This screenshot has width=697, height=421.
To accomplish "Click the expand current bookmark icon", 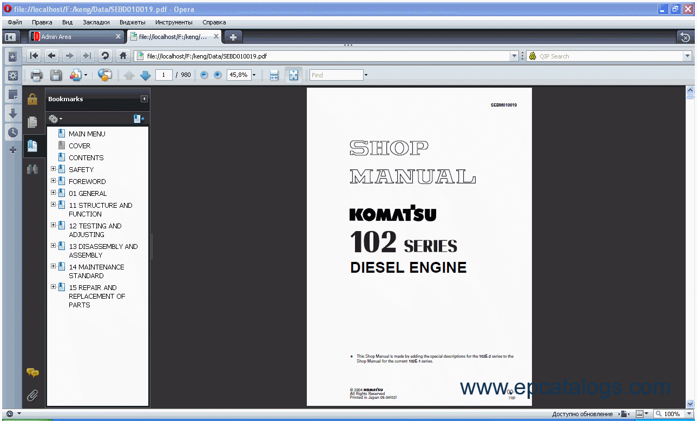I will [139, 119].
